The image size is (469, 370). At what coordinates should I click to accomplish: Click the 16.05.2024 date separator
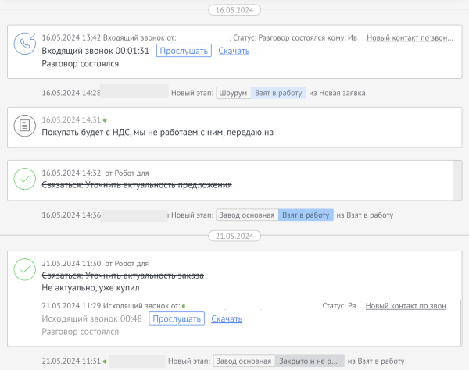click(x=234, y=10)
